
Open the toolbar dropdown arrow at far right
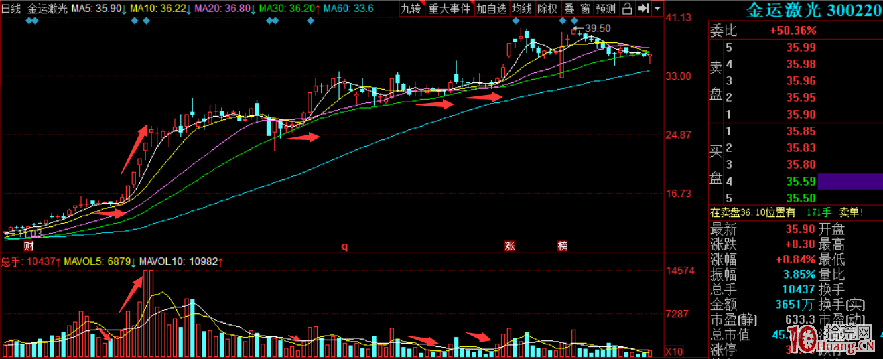[657, 9]
